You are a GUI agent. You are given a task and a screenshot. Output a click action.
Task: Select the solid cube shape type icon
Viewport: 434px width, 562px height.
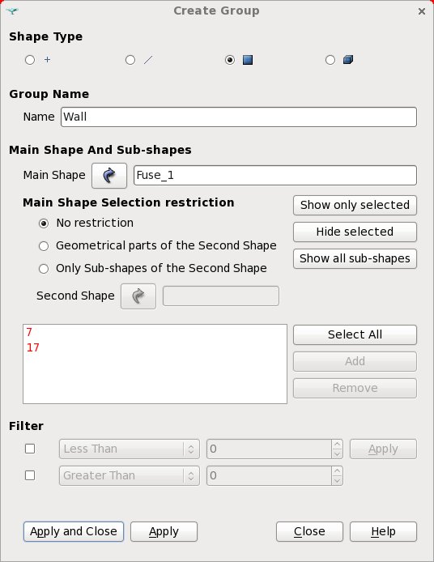click(x=348, y=59)
